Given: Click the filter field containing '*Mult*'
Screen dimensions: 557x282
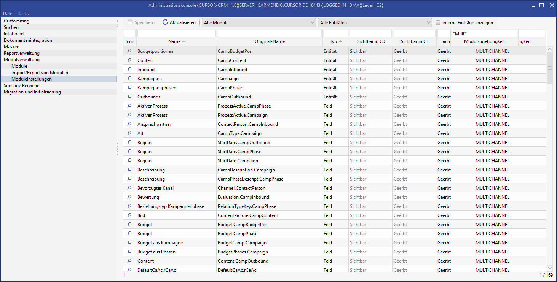Looking at the screenshot, I should [484, 33].
